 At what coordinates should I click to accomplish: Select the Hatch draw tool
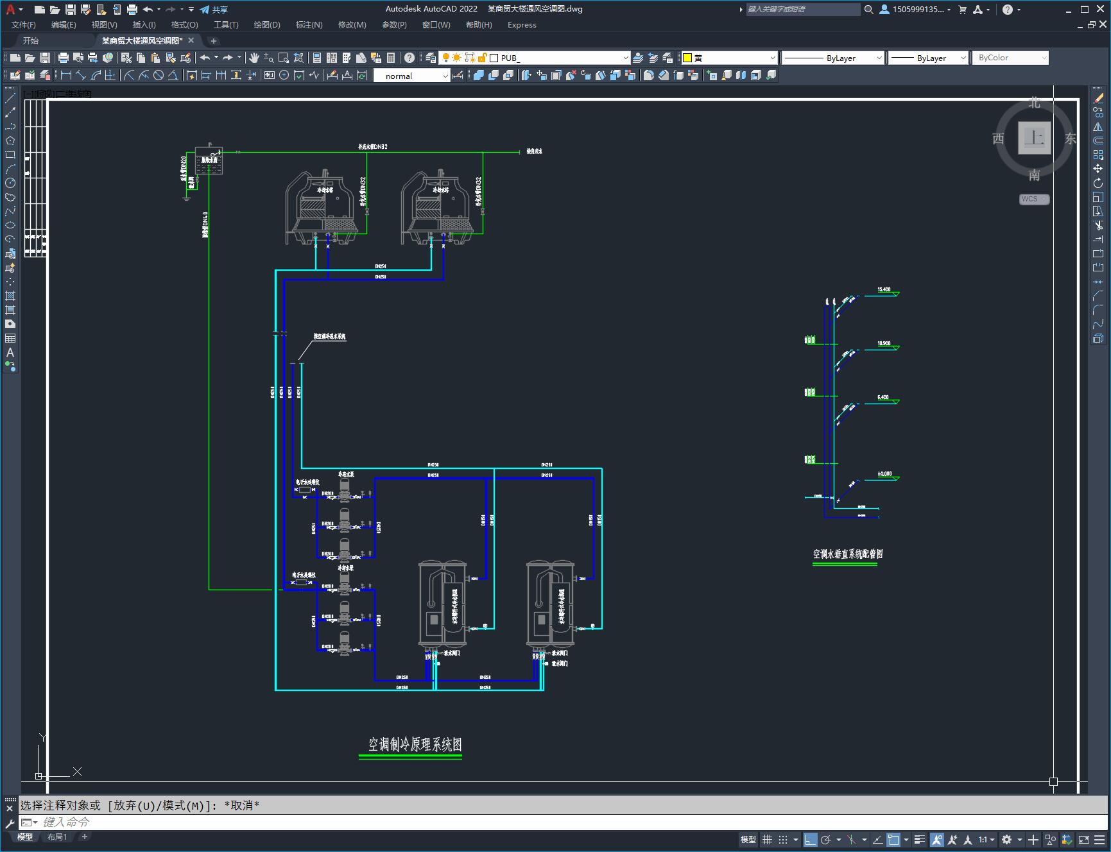click(10, 296)
